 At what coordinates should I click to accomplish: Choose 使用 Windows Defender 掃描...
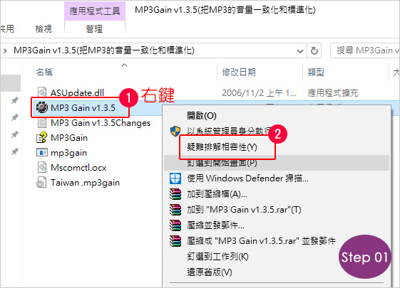click(x=276, y=178)
